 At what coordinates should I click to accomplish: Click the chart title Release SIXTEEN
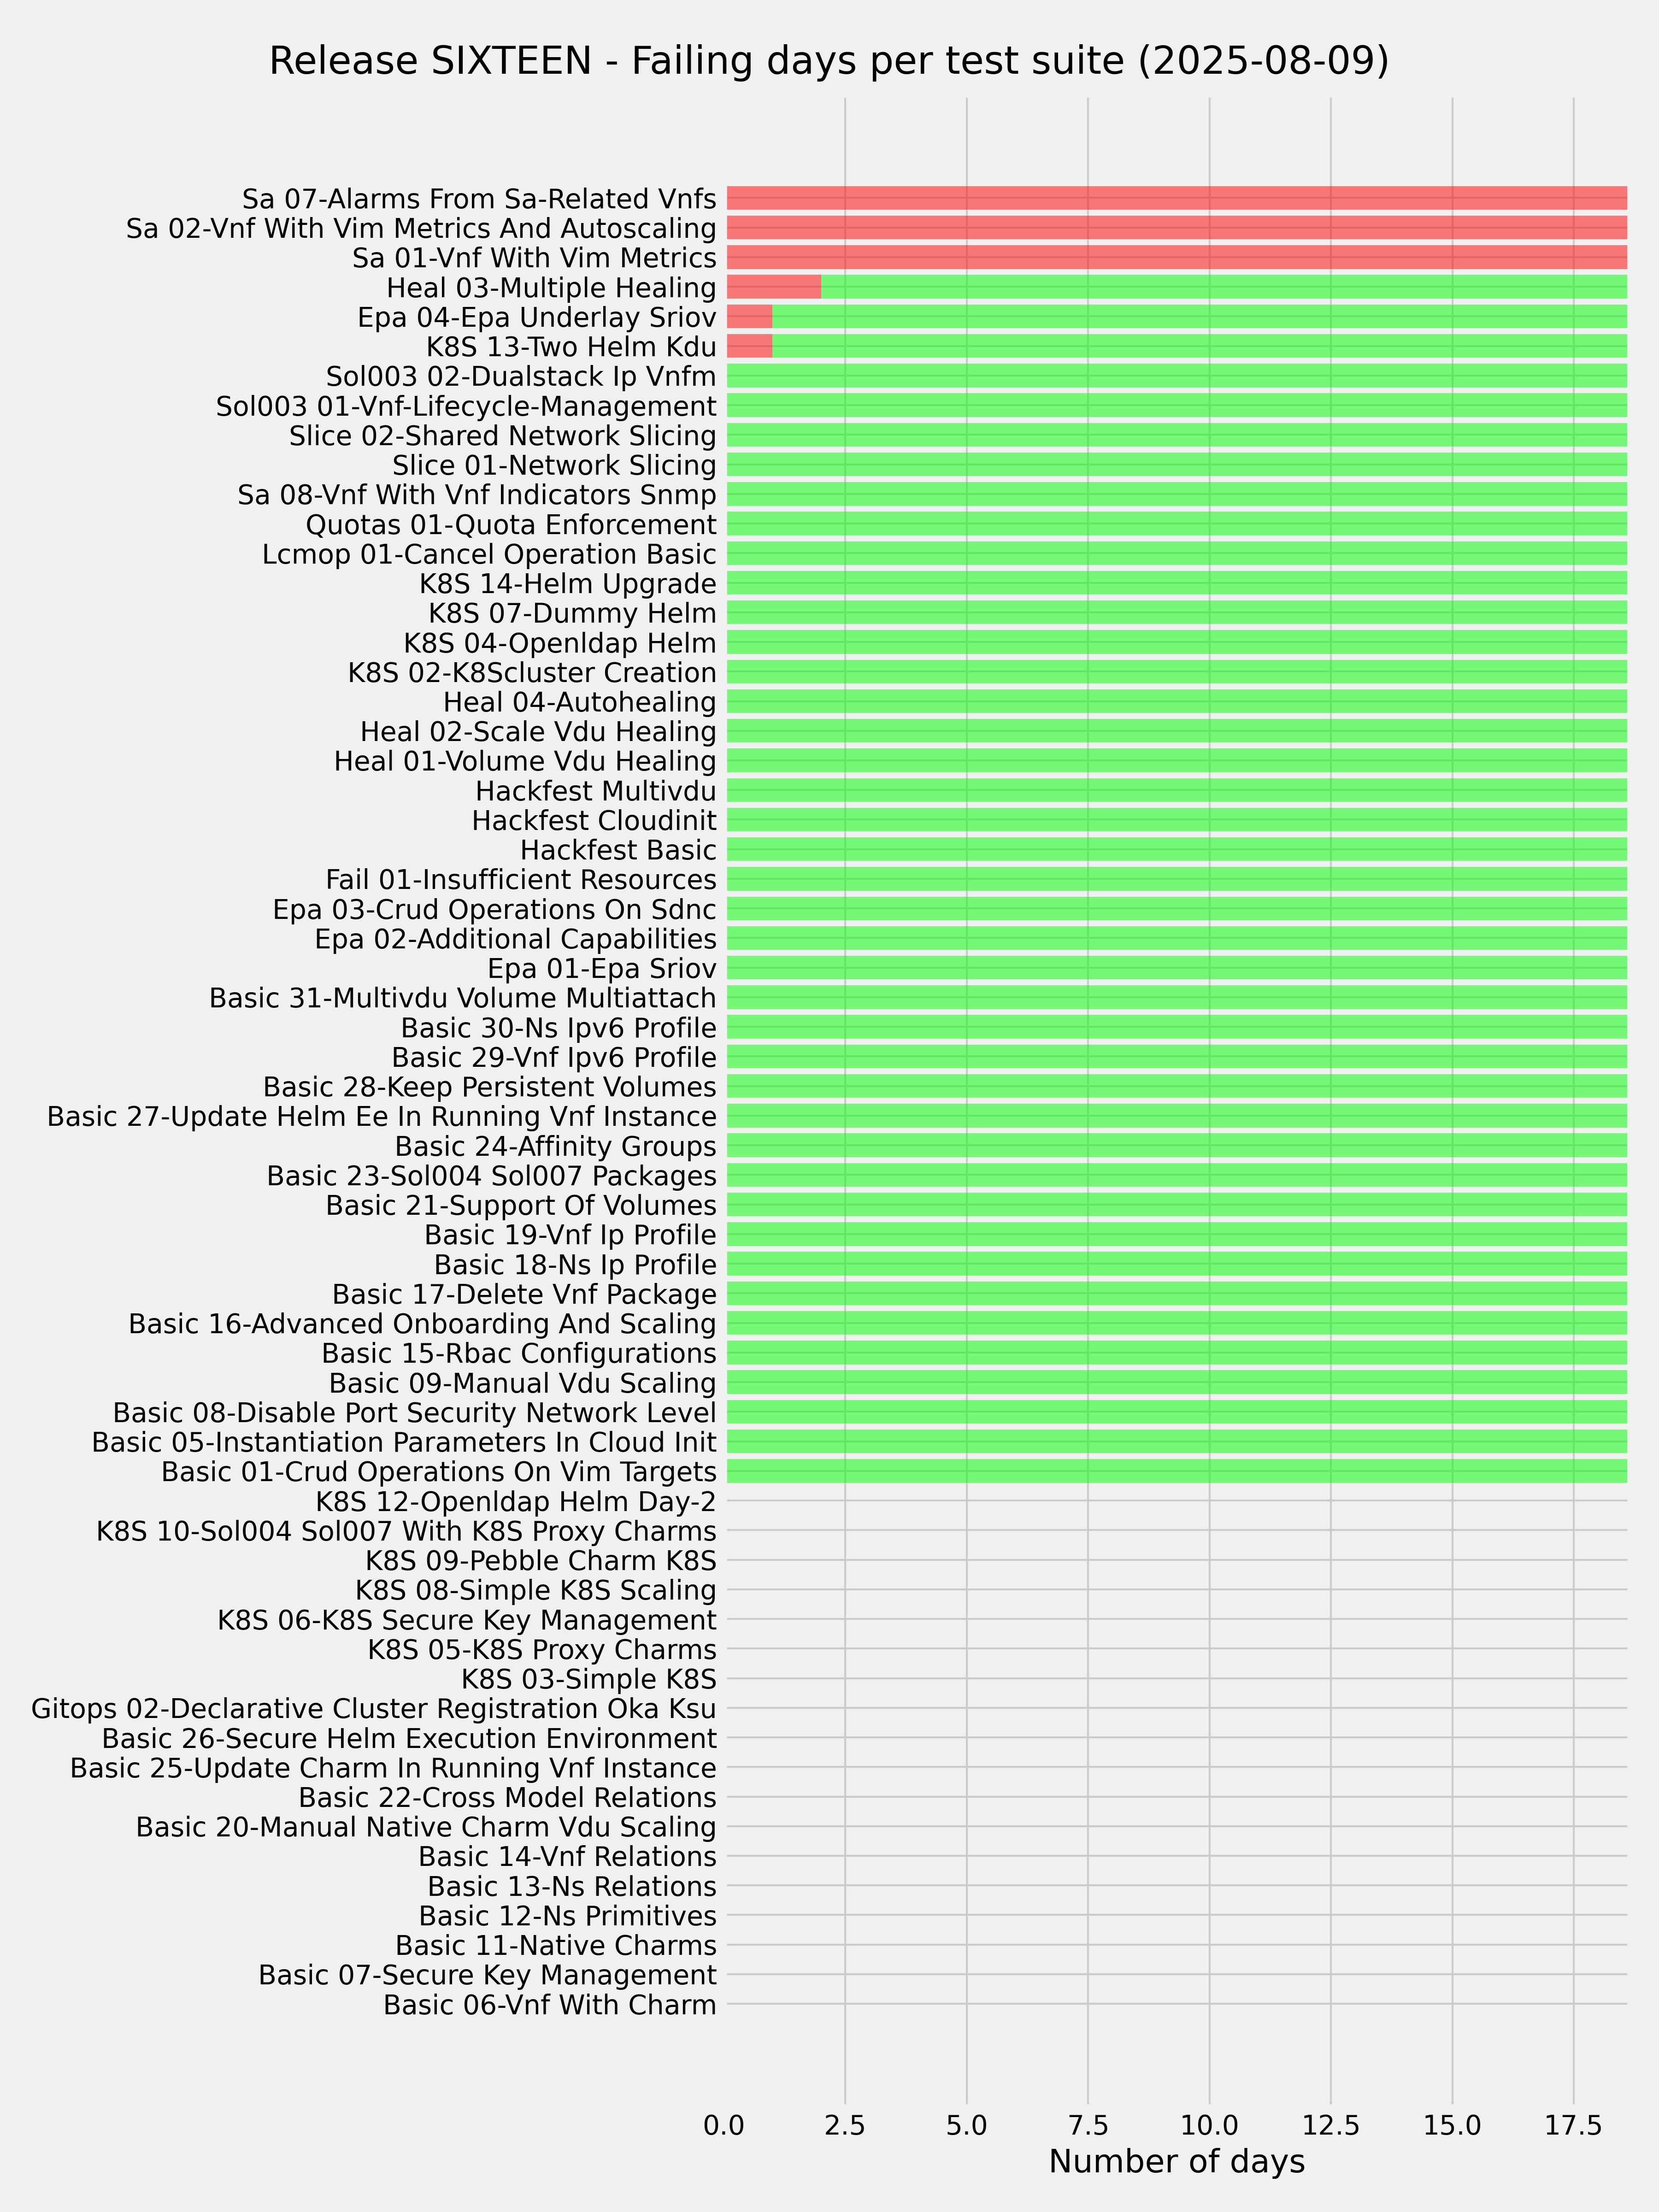click(829, 62)
